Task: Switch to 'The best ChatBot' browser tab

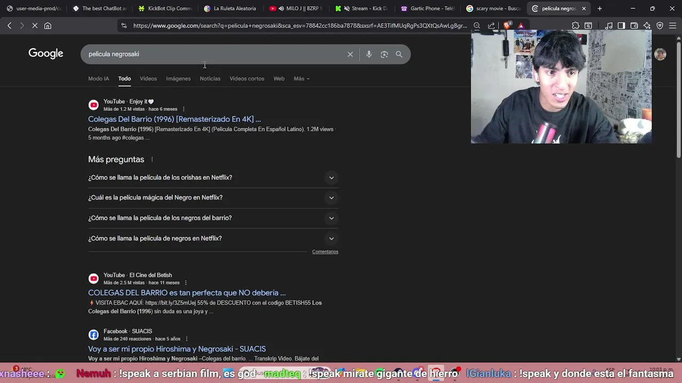Action: pos(101,9)
